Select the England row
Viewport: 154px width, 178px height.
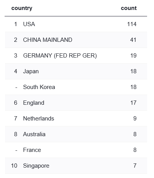76,103
